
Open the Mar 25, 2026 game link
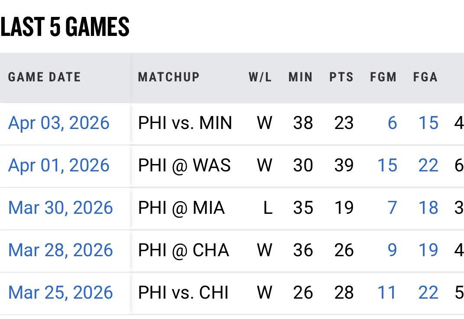coord(60,293)
